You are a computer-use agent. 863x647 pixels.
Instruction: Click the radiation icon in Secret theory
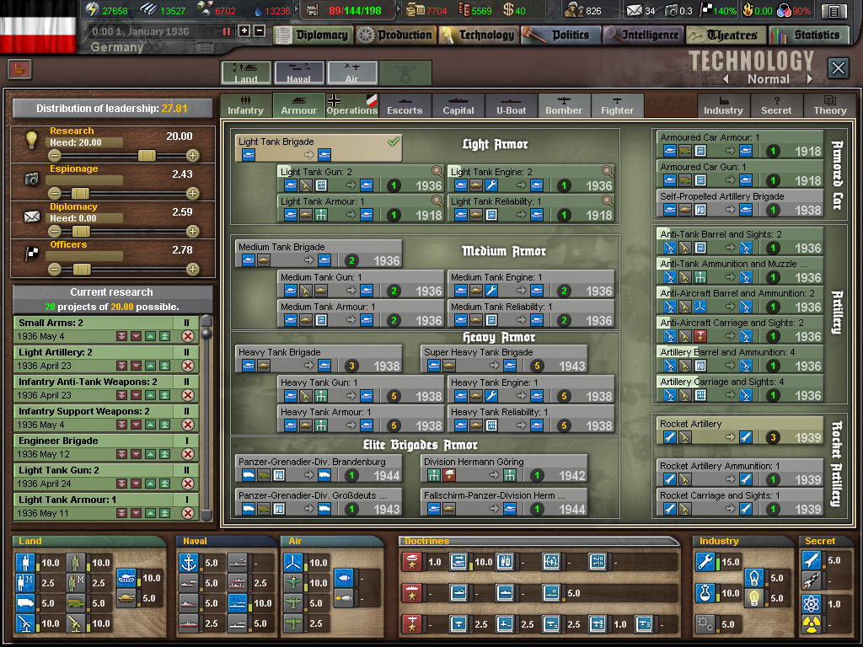tap(811, 624)
